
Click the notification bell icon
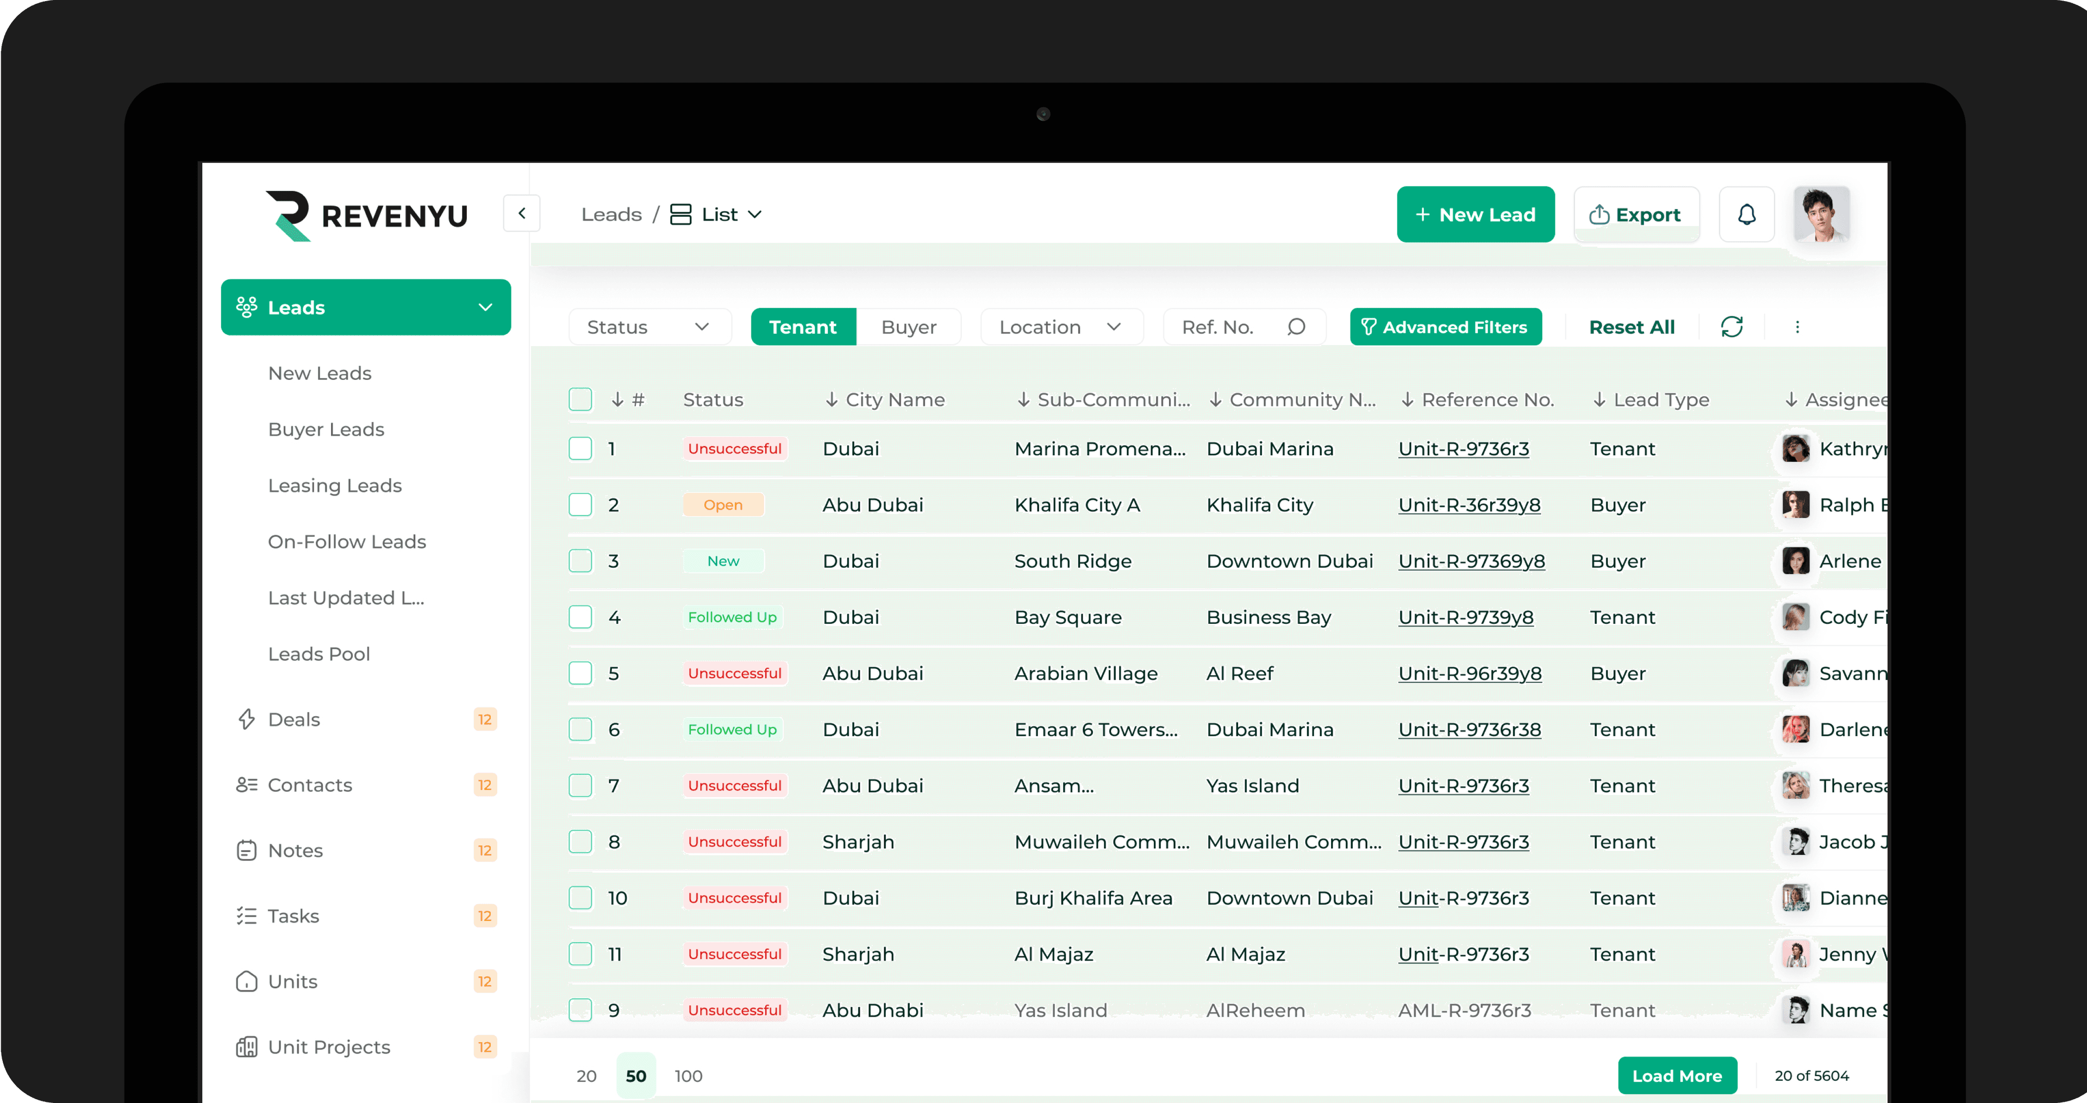click(x=1746, y=215)
